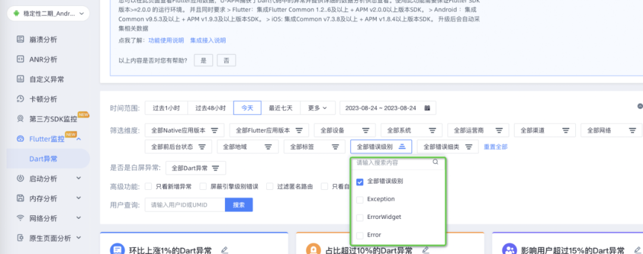Close the 全部错误级别 filter dropdown
The height and width of the screenshot is (254, 643).
click(381, 147)
